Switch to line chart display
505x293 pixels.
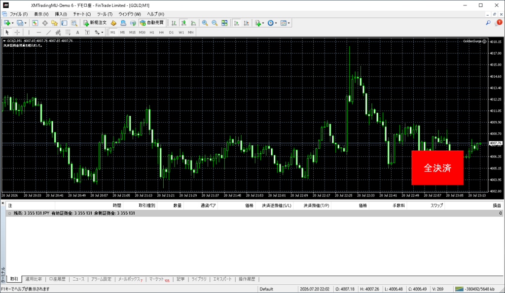(193, 23)
